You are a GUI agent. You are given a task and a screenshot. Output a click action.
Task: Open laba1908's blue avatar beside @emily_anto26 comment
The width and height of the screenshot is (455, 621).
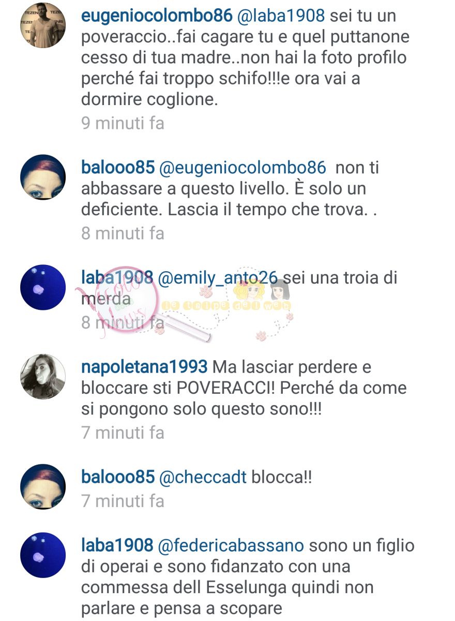click(43, 288)
